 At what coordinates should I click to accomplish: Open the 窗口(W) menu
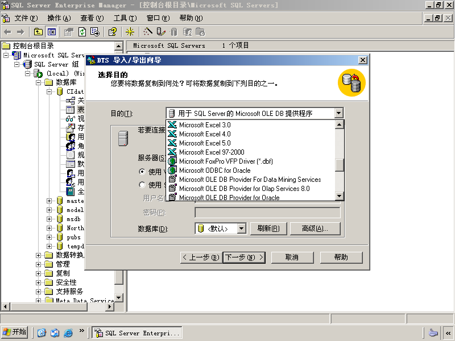click(x=158, y=18)
